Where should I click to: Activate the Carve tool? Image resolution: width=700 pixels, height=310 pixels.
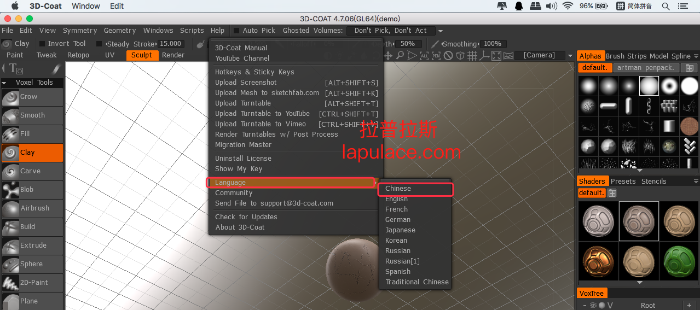tap(32, 171)
